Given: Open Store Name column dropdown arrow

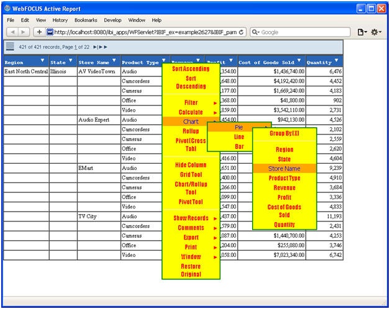Looking at the screenshot, I should point(114,60).
